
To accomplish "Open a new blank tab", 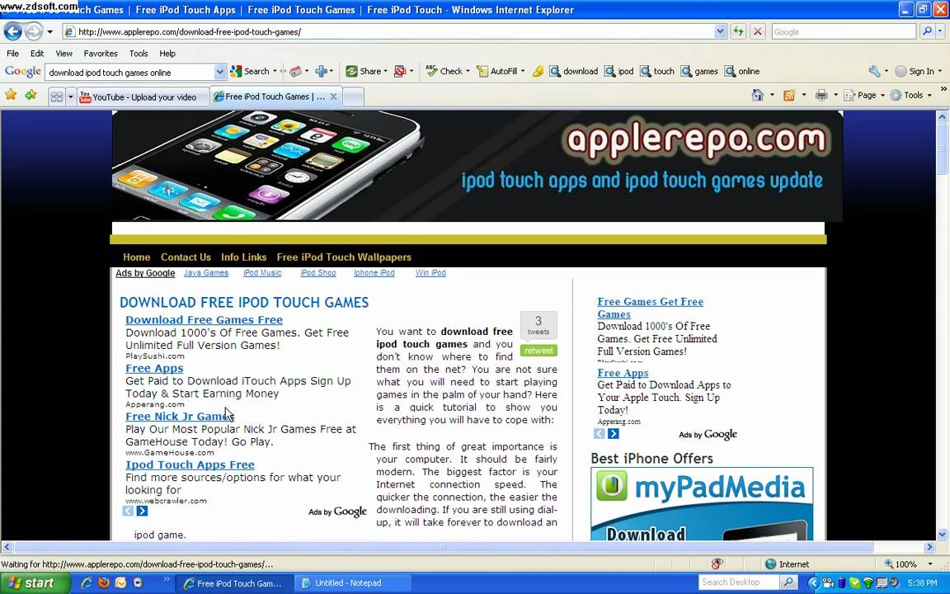I will pyautogui.click(x=353, y=97).
